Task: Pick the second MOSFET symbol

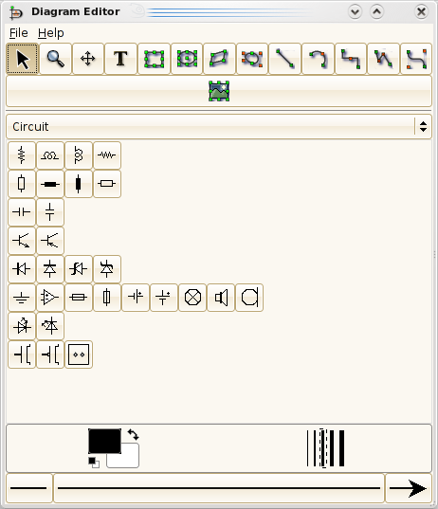Action: click(50, 354)
